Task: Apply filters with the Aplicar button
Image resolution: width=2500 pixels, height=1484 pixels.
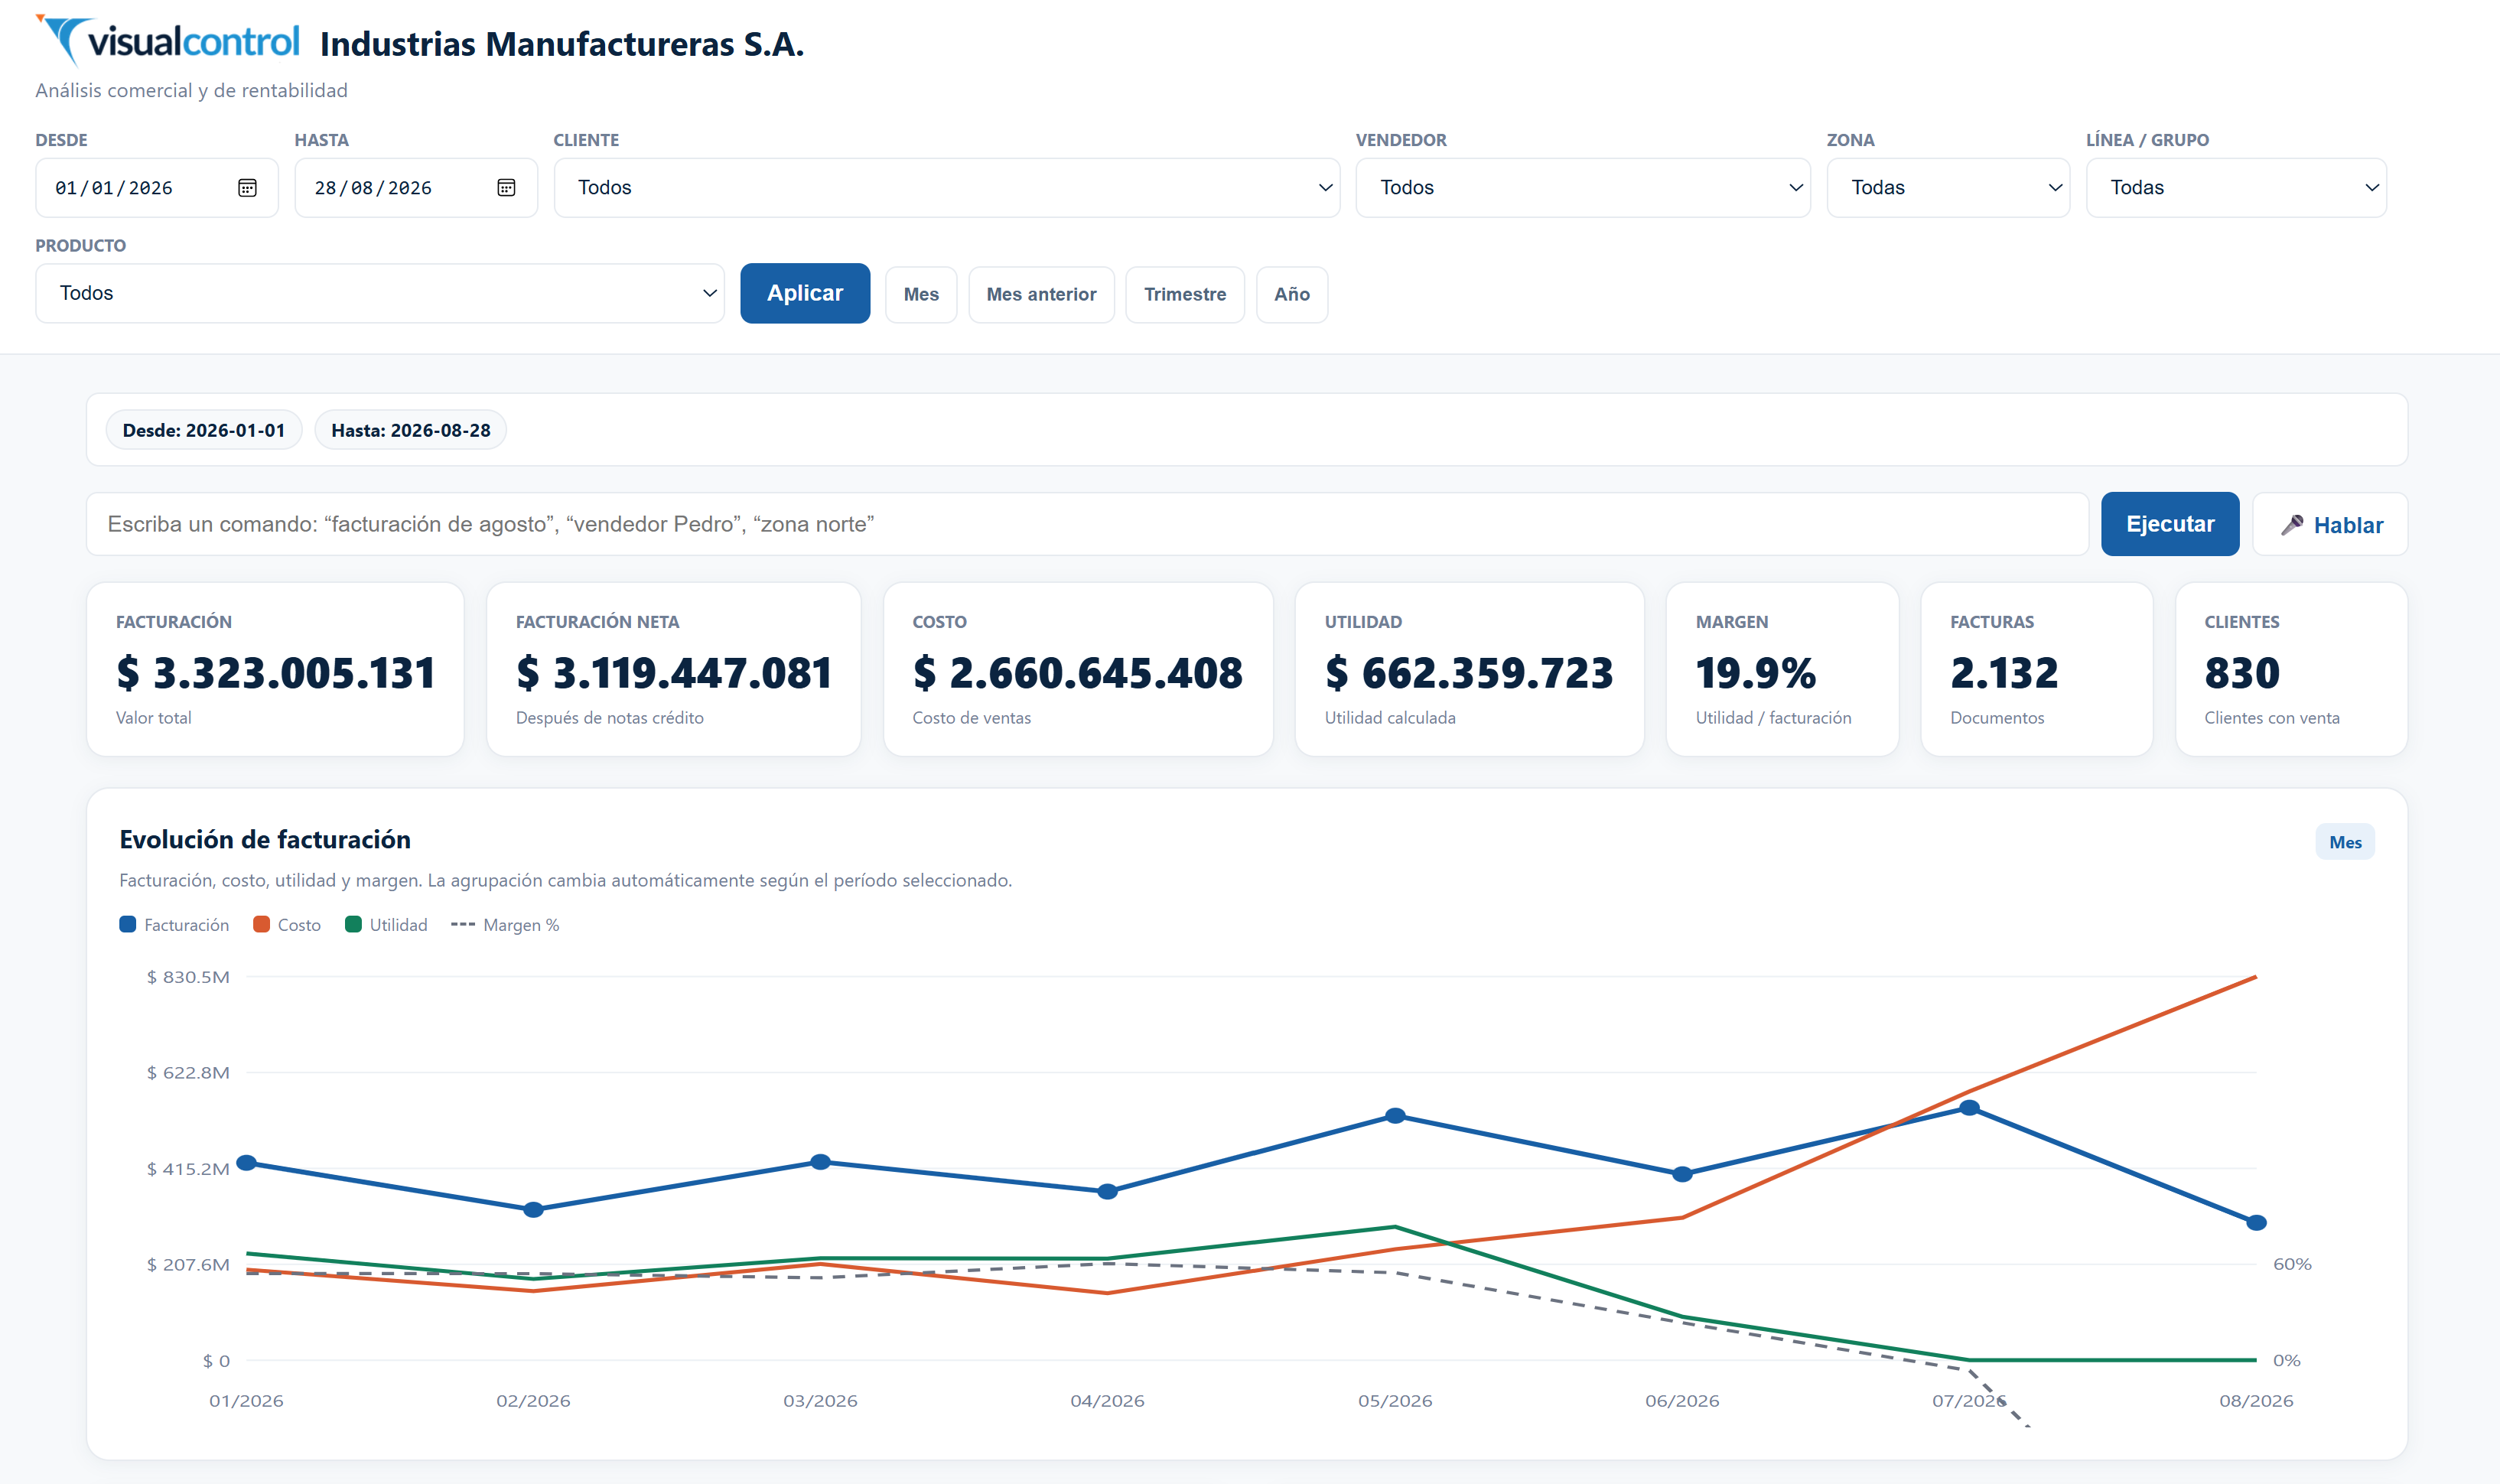Action: coord(805,293)
